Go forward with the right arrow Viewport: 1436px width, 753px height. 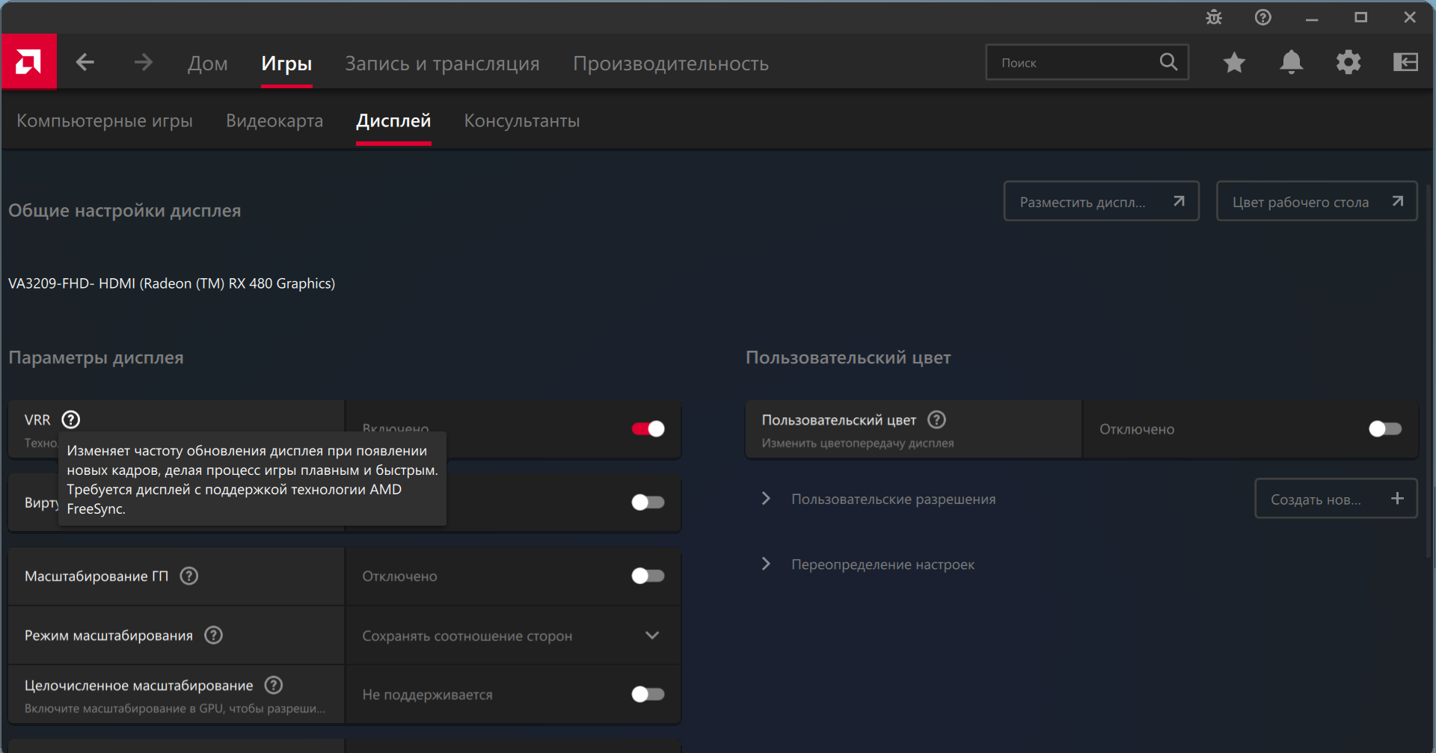tap(143, 62)
